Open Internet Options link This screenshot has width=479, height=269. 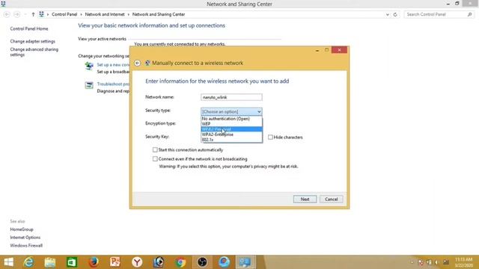[25, 238]
